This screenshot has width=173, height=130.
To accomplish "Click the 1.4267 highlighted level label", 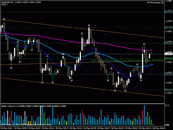I will coord(168,27).
